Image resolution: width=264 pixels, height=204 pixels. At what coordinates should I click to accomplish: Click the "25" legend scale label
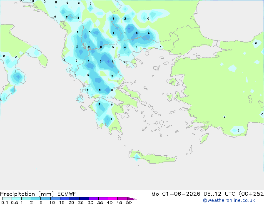81,202
